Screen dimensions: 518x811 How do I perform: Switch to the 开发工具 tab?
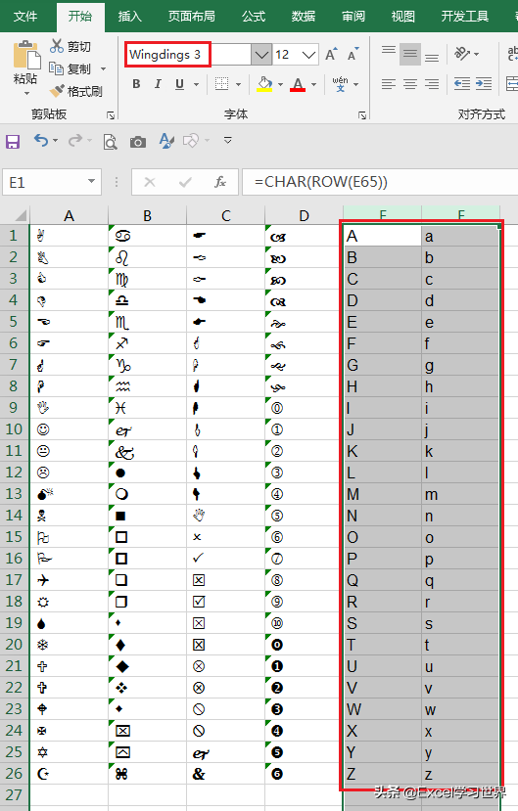point(465,16)
